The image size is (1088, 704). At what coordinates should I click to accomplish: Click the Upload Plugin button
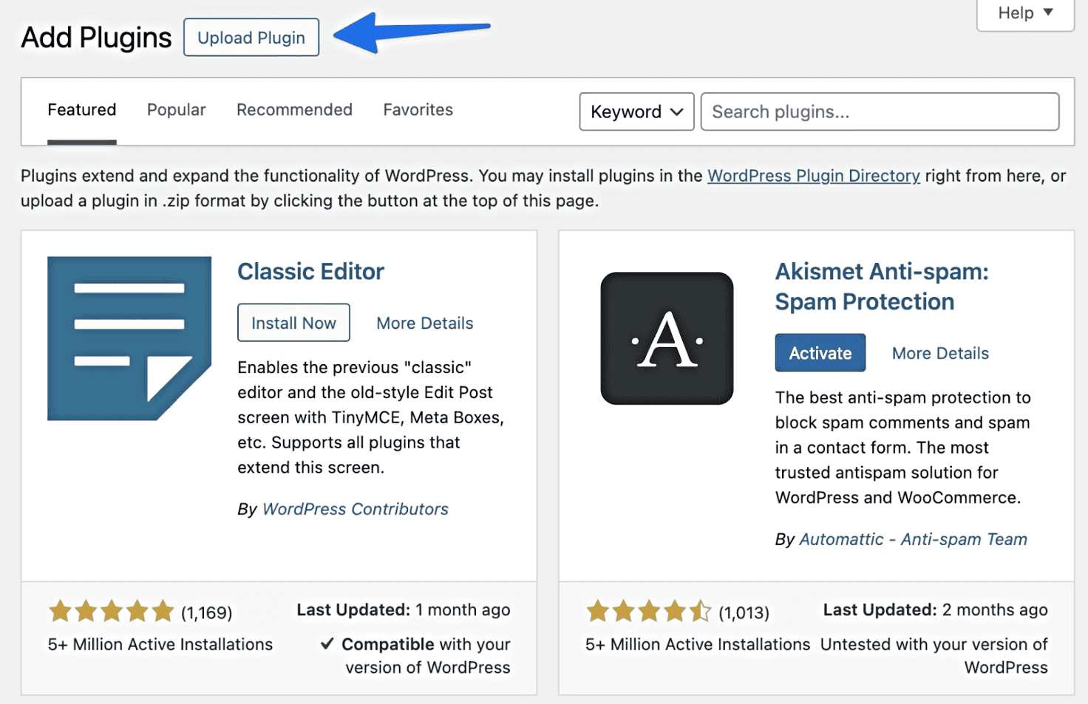coord(251,37)
